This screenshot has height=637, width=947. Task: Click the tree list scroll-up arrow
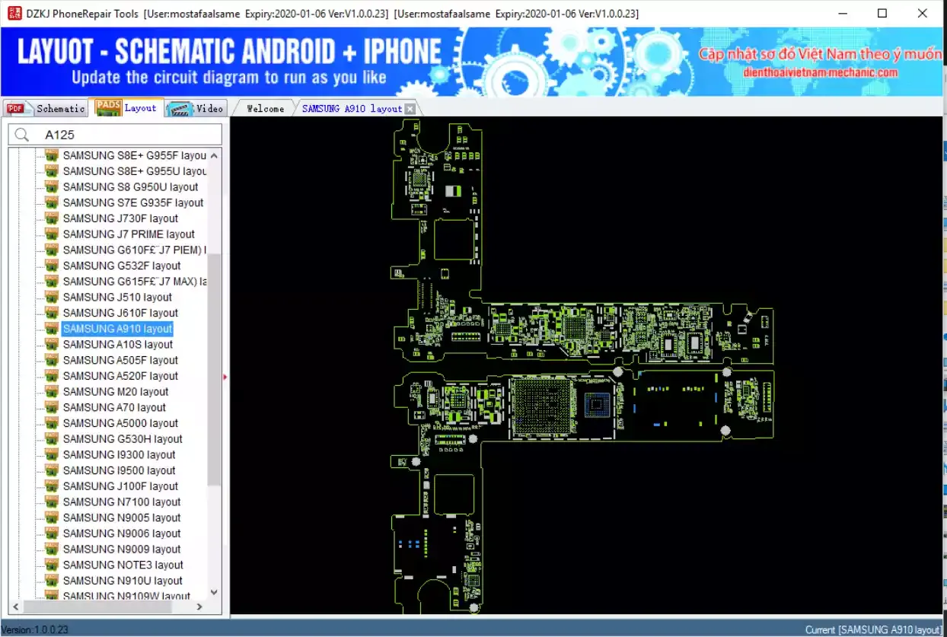pos(214,156)
